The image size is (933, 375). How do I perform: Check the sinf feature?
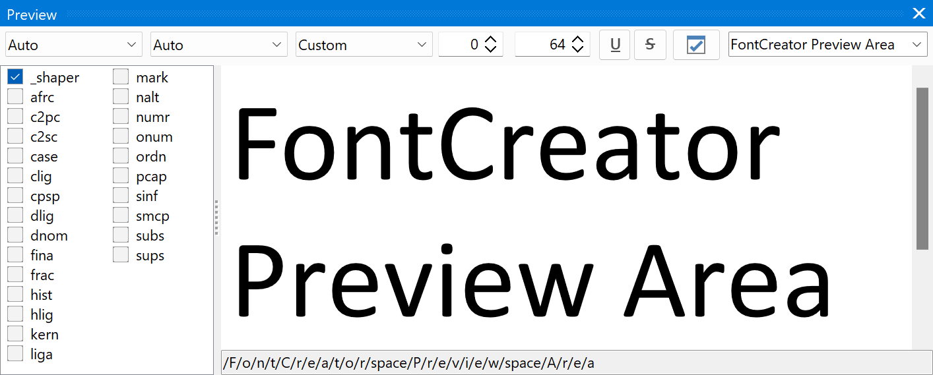[121, 196]
